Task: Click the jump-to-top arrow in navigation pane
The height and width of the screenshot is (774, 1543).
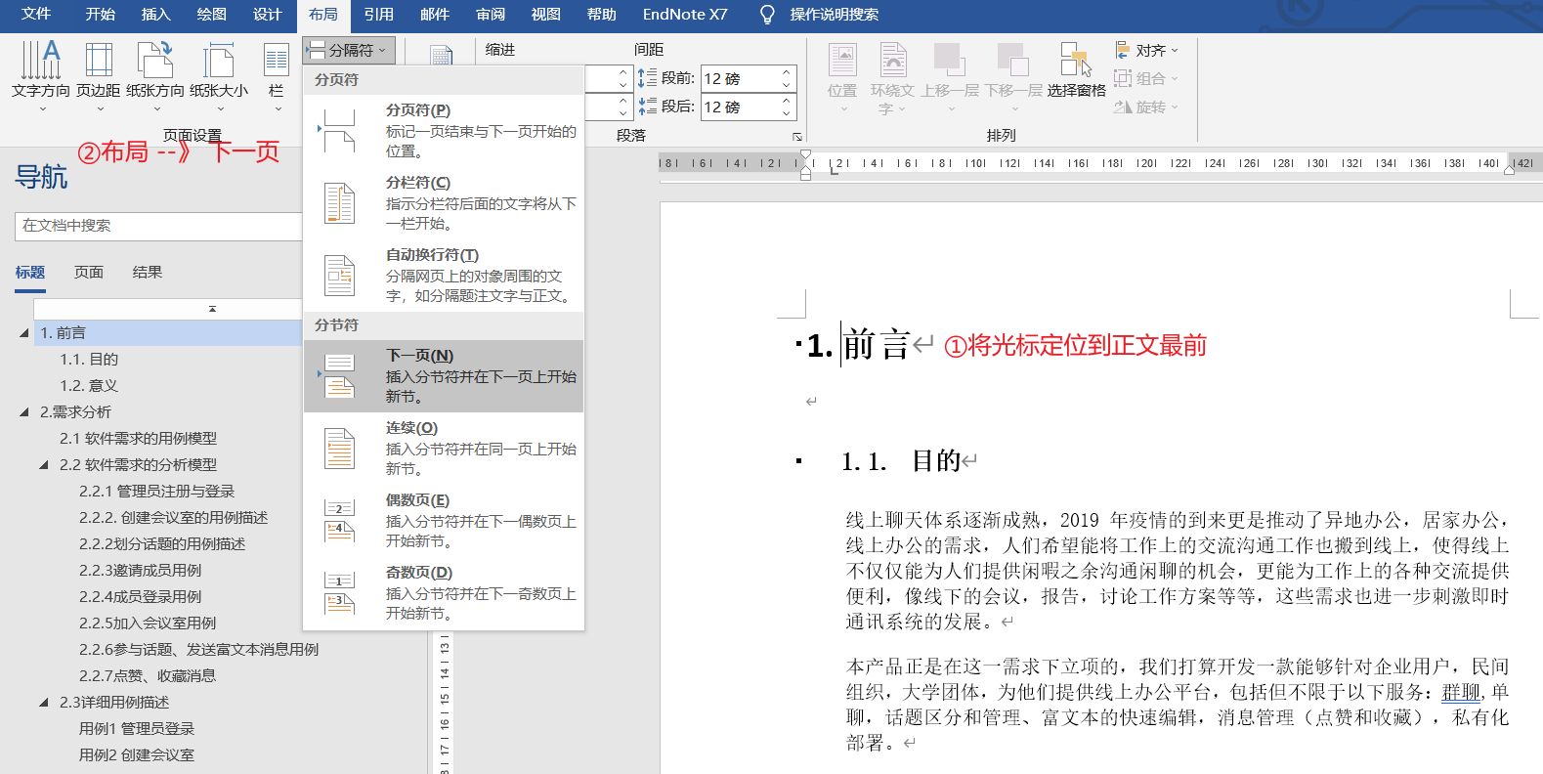Action: tap(212, 309)
